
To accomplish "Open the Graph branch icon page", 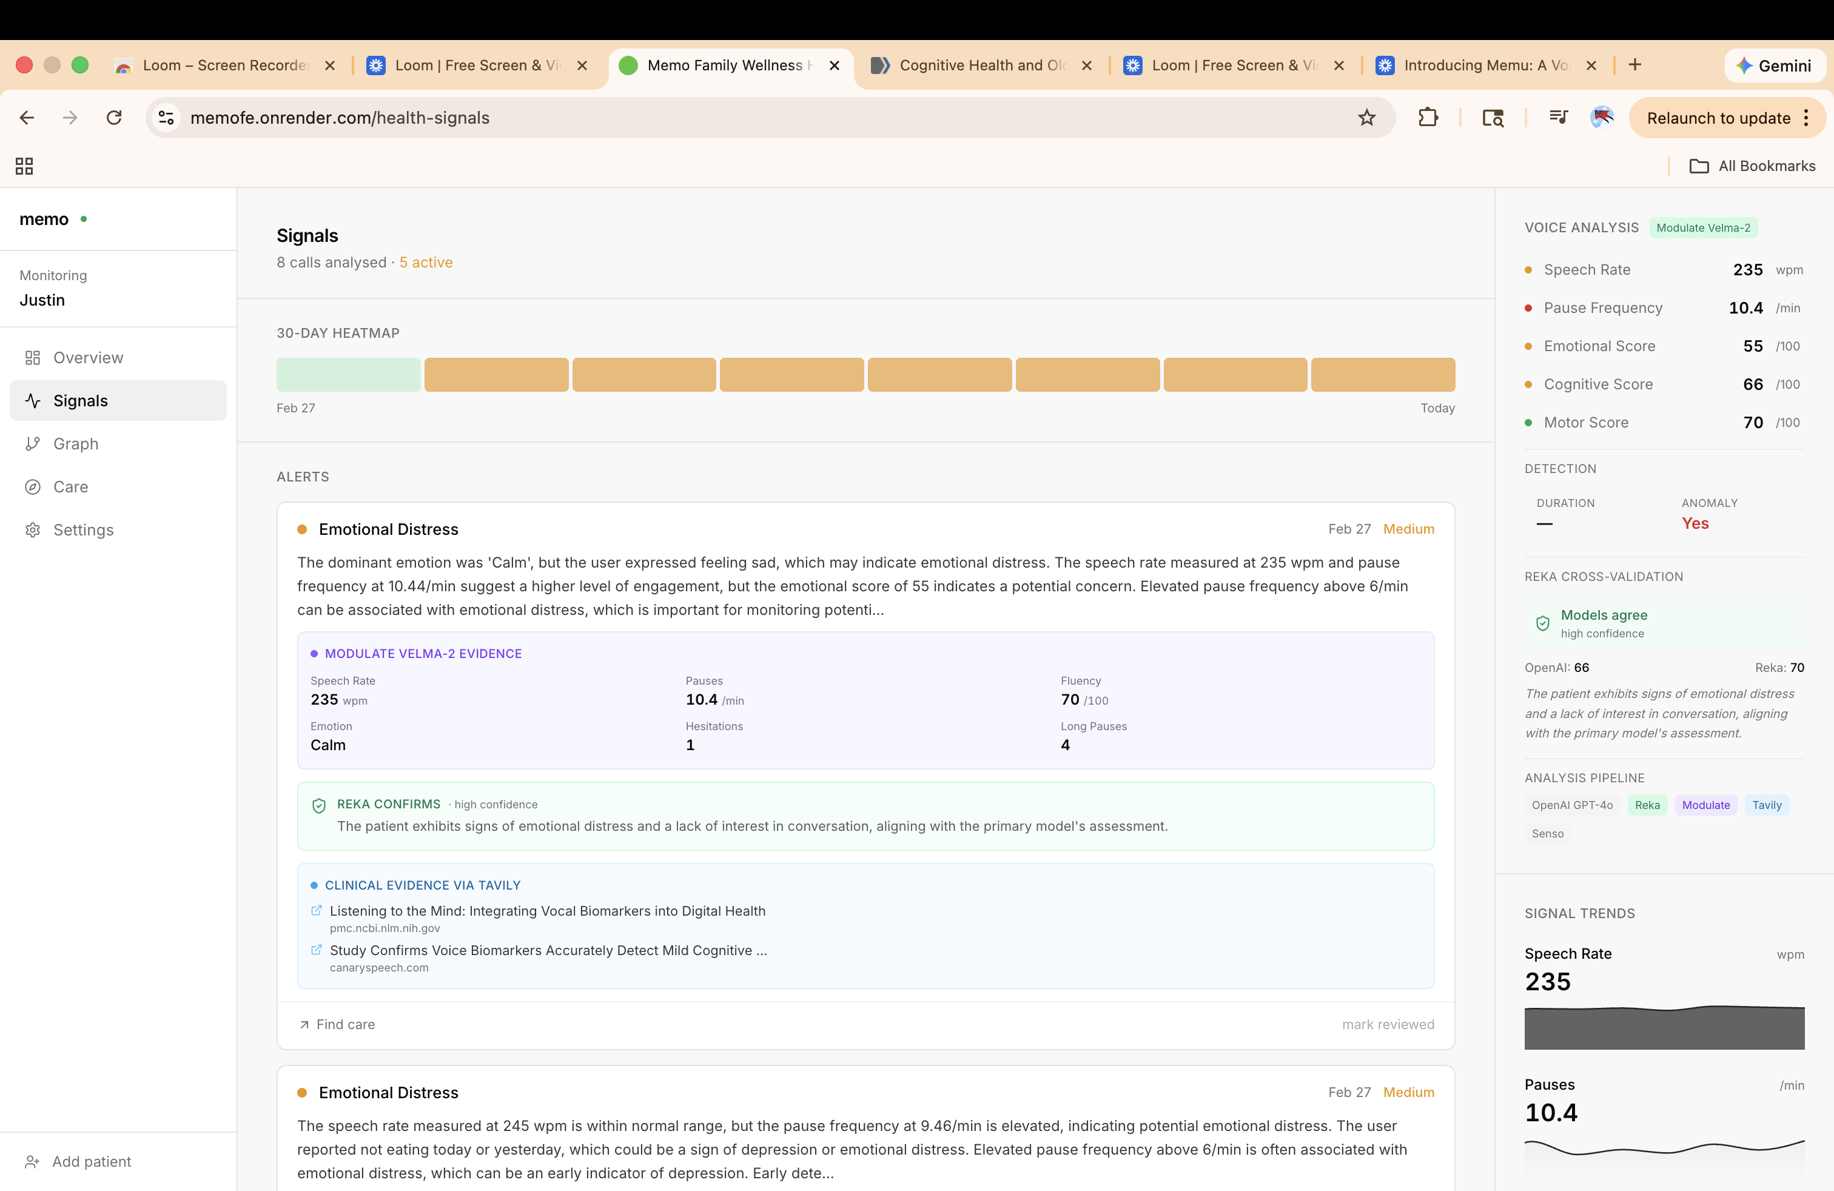I will 32,444.
